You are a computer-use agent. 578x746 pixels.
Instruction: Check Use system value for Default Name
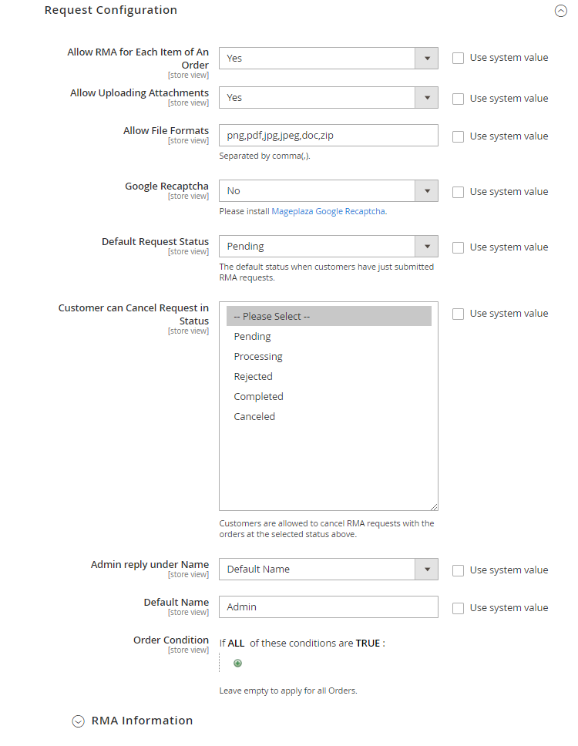tap(459, 608)
